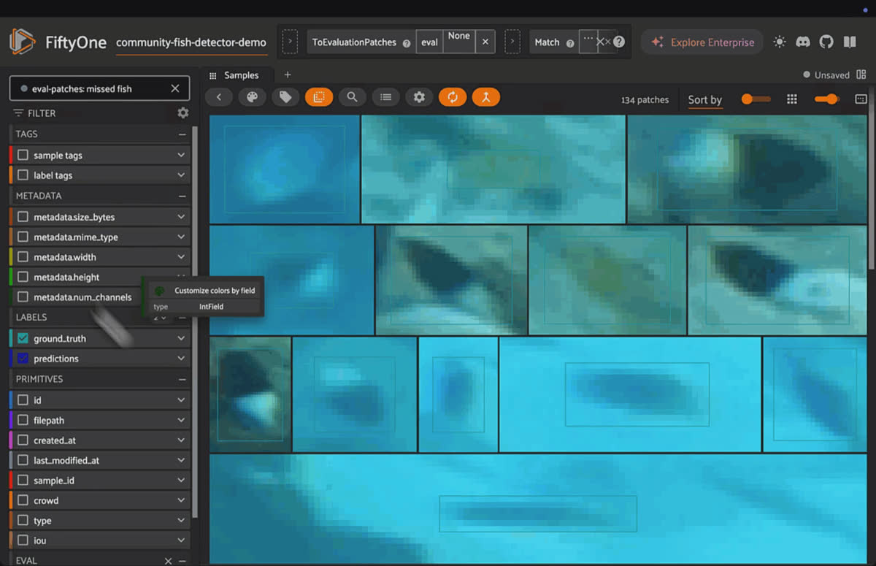Open the search by similarity magnifier

[x=352, y=97]
